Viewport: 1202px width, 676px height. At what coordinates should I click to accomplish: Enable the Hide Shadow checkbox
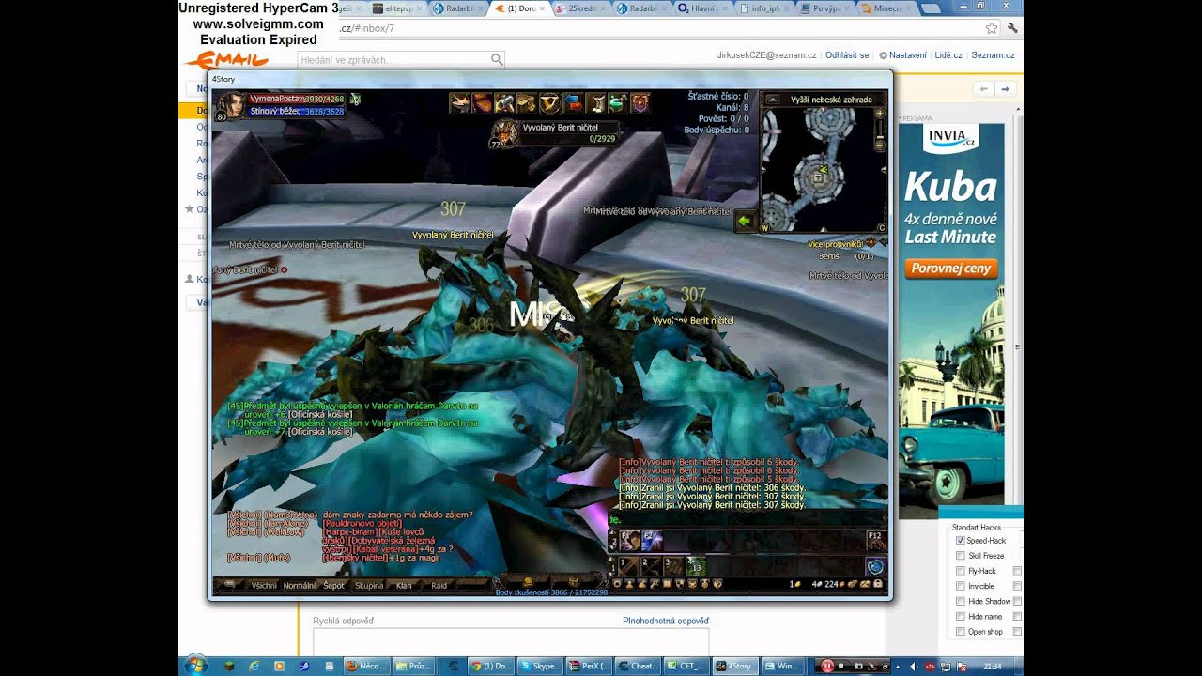(x=961, y=601)
